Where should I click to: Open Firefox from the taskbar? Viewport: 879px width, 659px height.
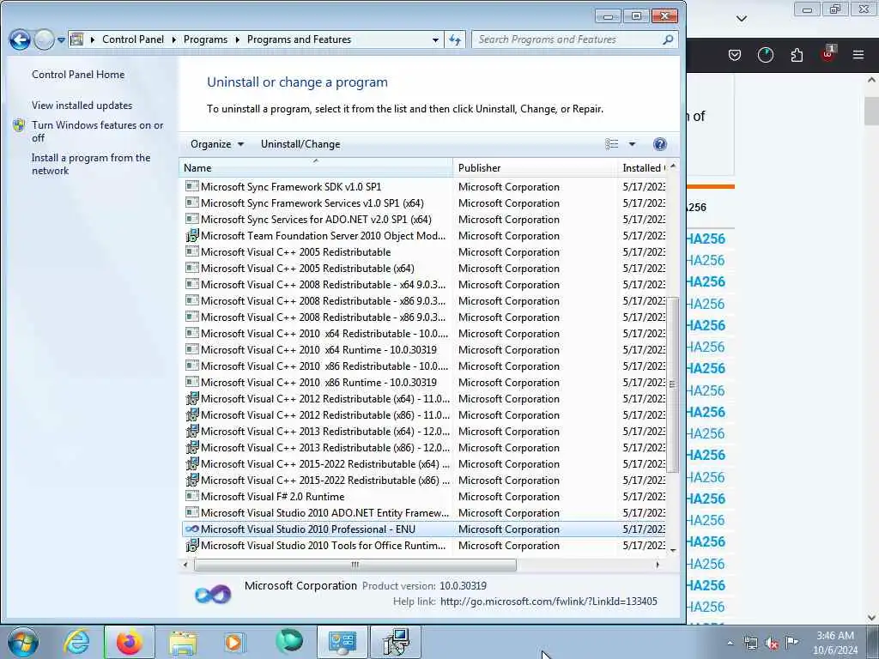(x=130, y=642)
